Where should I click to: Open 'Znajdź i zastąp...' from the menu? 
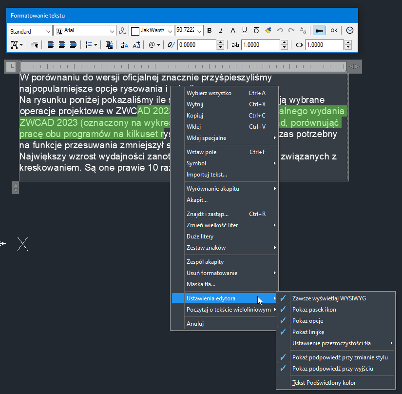pyautogui.click(x=225, y=214)
